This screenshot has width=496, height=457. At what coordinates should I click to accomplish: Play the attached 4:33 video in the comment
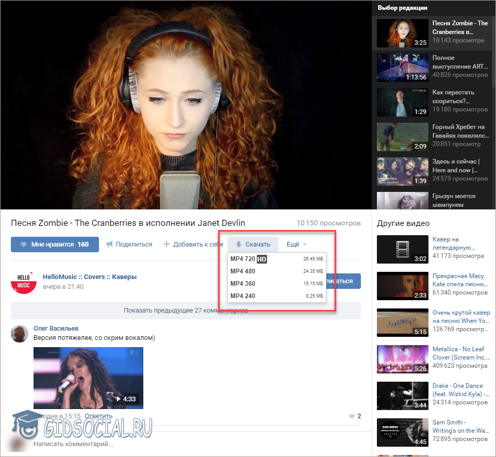(x=88, y=378)
